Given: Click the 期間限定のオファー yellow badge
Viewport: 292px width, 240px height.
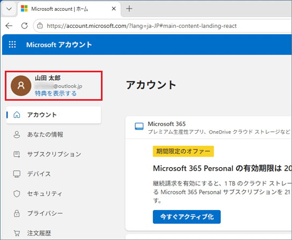Looking at the screenshot, I should click(183, 151).
